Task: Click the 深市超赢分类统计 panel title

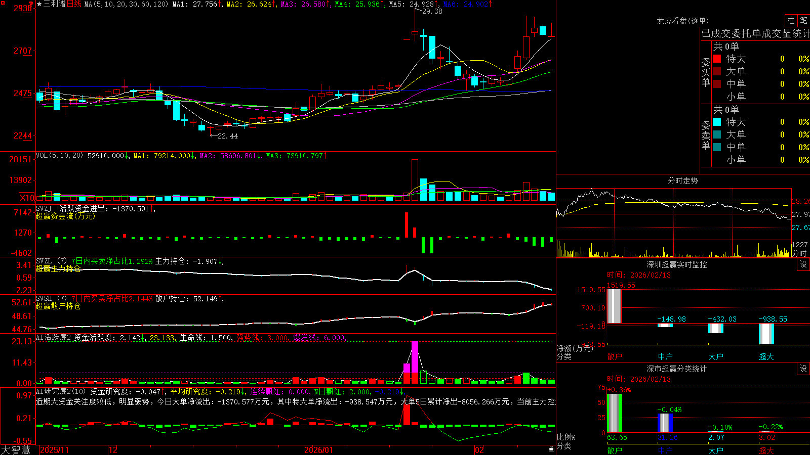Action: 677,369
